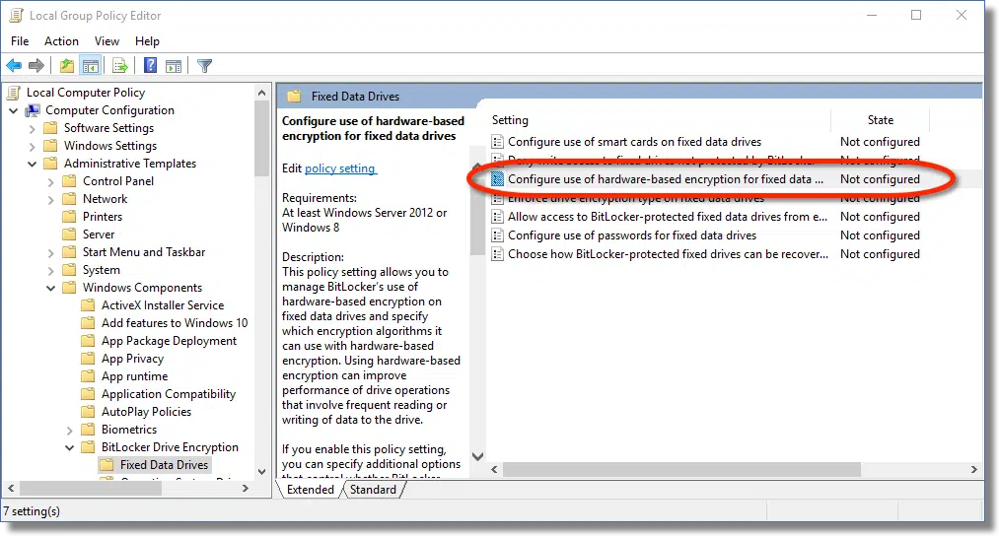Switch to the Standard tab
Image resolution: width=999 pixels, height=536 pixels.
click(x=372, y=490)
